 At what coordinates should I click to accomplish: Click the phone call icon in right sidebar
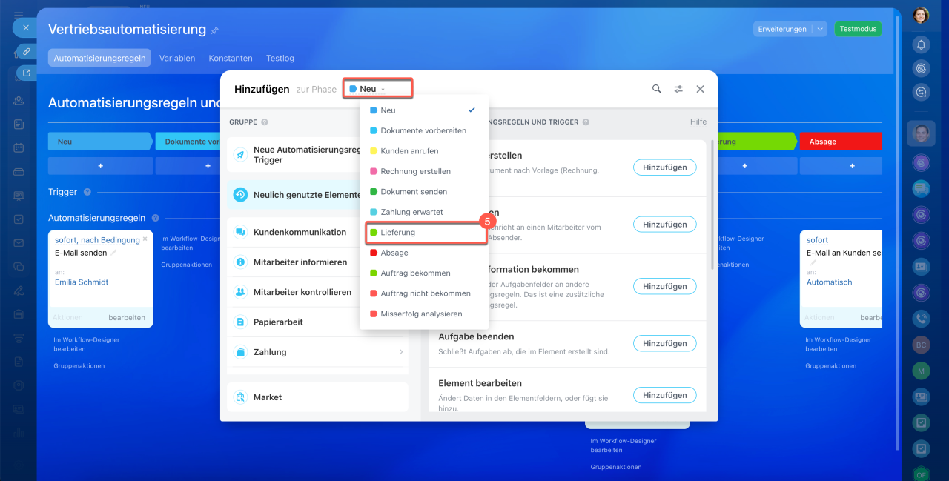tap(921, 319)
